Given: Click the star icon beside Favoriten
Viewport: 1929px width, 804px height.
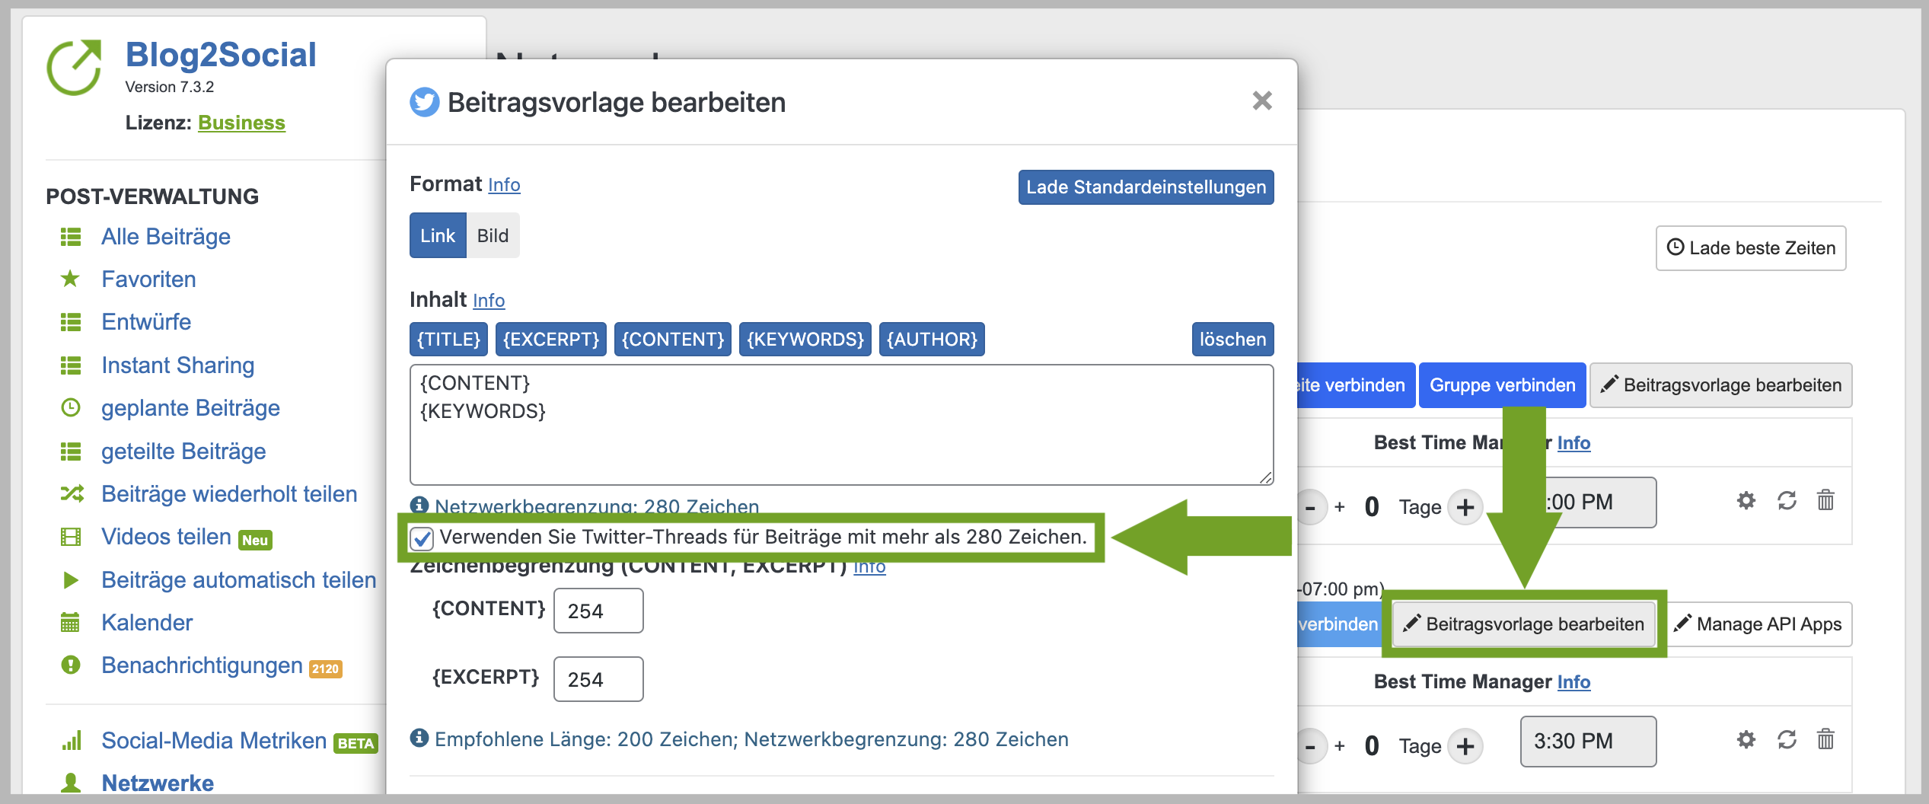Looking at the screenshot, I should [x=71, y=279].
